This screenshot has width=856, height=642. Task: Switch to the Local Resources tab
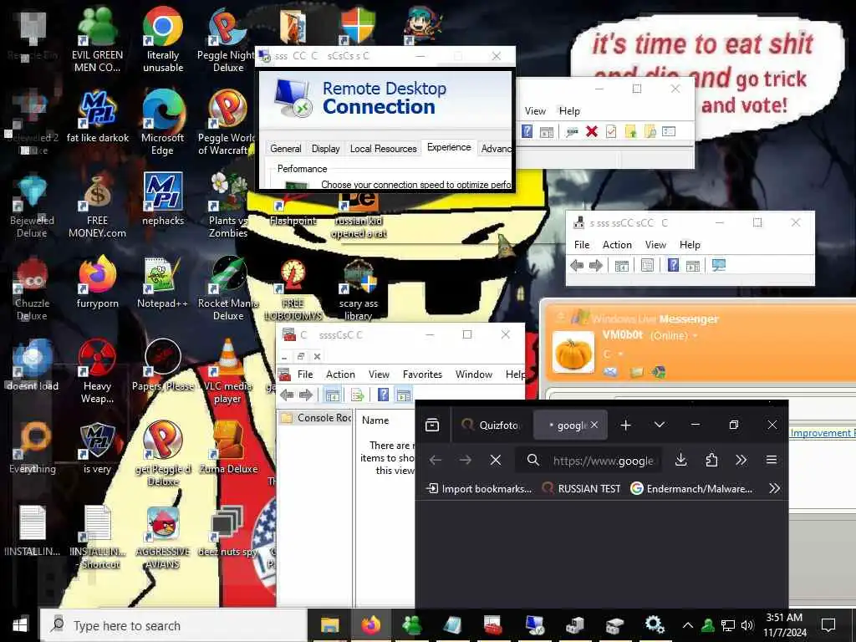pos(383,149)
